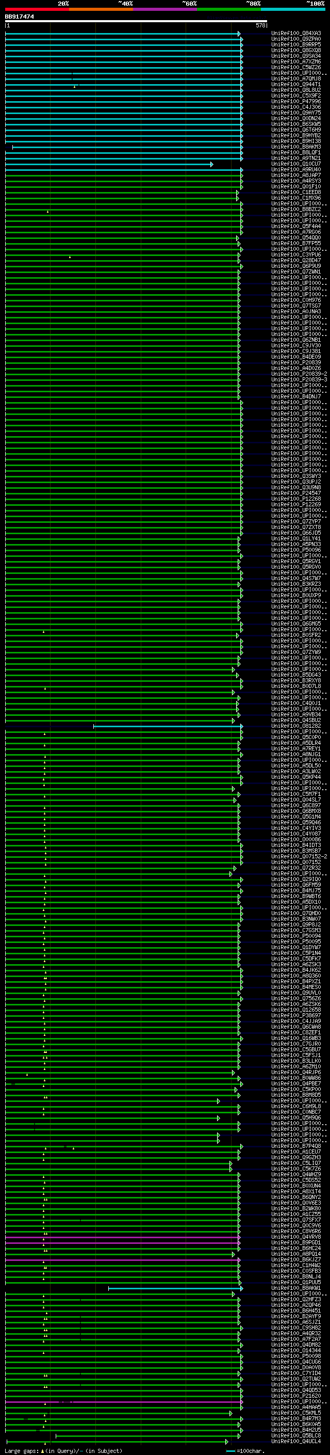Open hit UniRef100_Q8GXQ8
This screenshot has width=330, height=1455.
point(296,50)
